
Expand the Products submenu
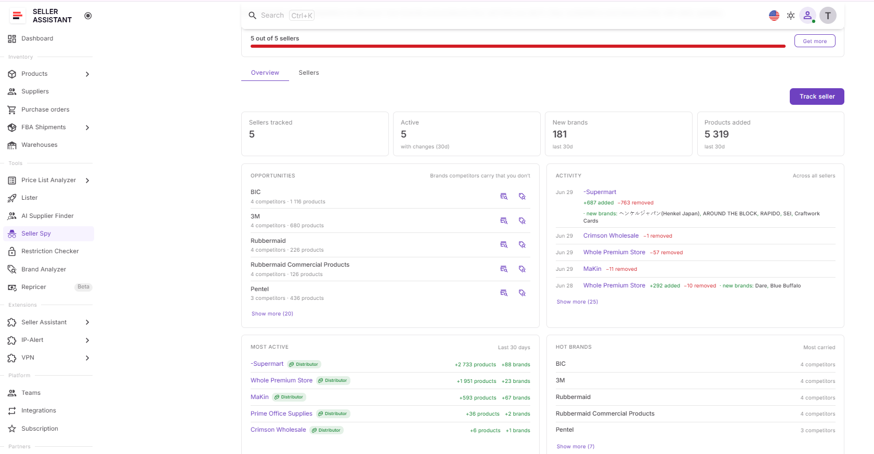pyautogui.click(x=87, y=74)
